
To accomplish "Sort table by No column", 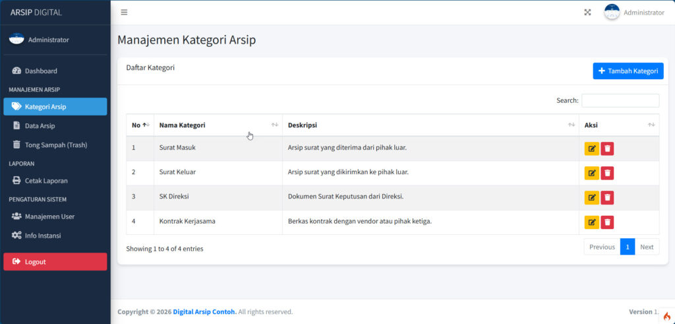I will click(x=140, y=125).
